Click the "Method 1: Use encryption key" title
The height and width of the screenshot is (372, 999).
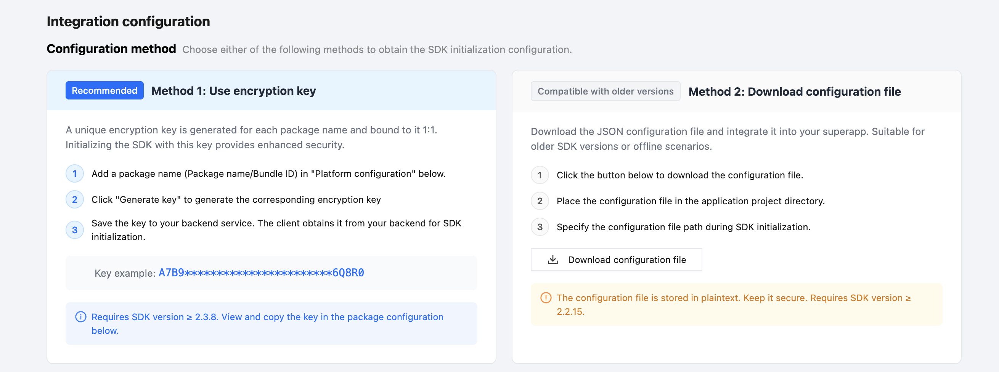click(233, 91)
